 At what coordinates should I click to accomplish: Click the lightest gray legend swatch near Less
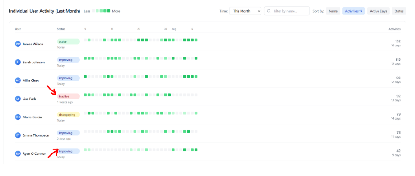click(93, 11)
